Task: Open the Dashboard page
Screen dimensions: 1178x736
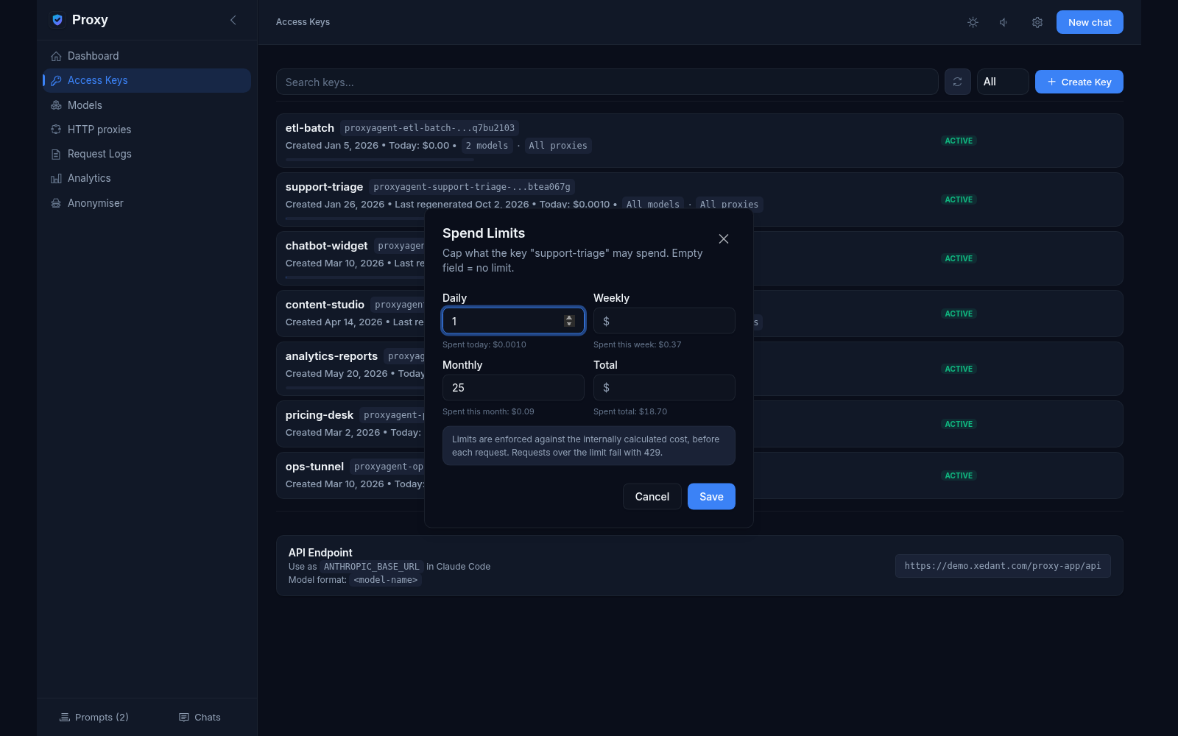Action: pyautogui.click(x=147, y=56)
